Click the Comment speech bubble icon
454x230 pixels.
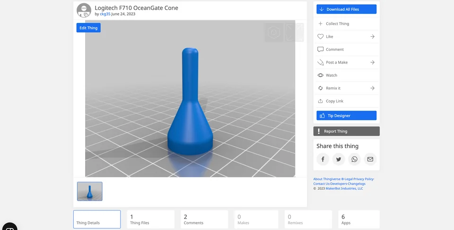click(x=320, y=49)
